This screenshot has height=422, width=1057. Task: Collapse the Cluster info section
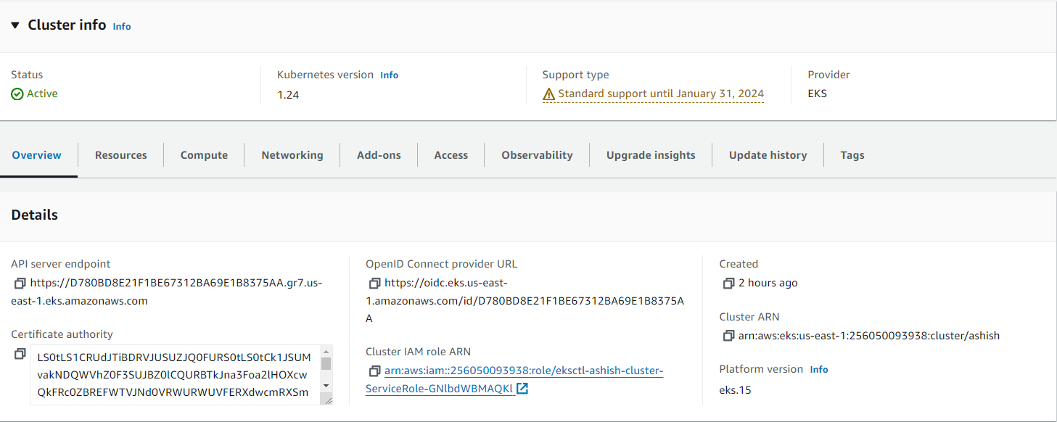point(15,25)
